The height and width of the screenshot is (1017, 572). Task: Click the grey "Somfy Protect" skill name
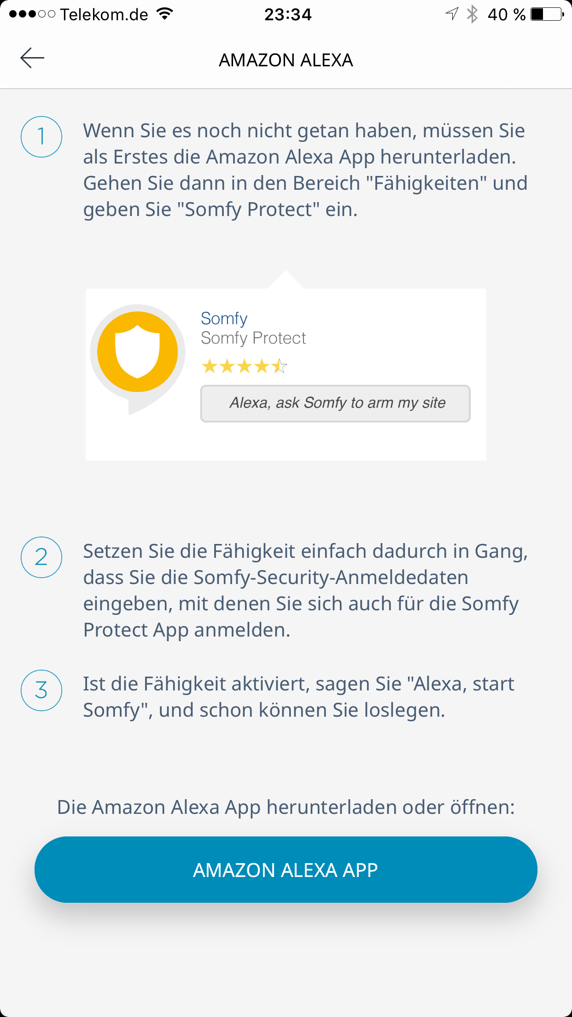253,338
